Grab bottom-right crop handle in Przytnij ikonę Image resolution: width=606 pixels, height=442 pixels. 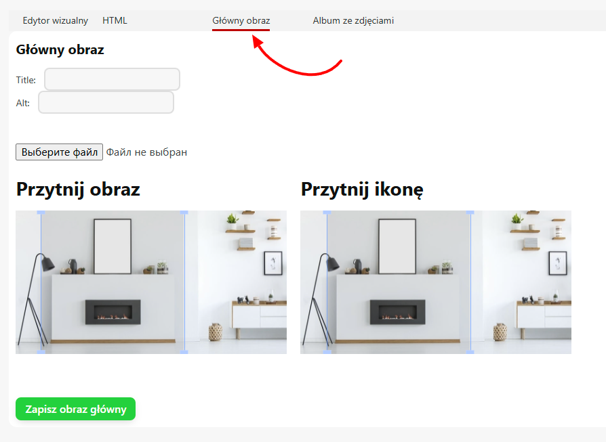pos(470,352)
